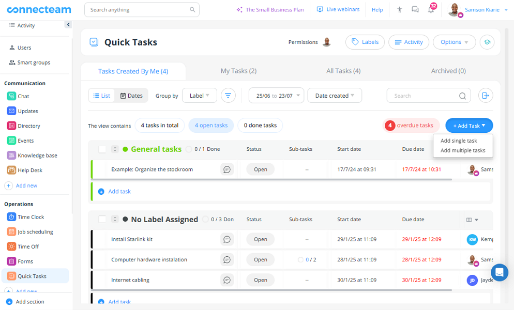Click the floating chat support icon

[x=499, y=272]
